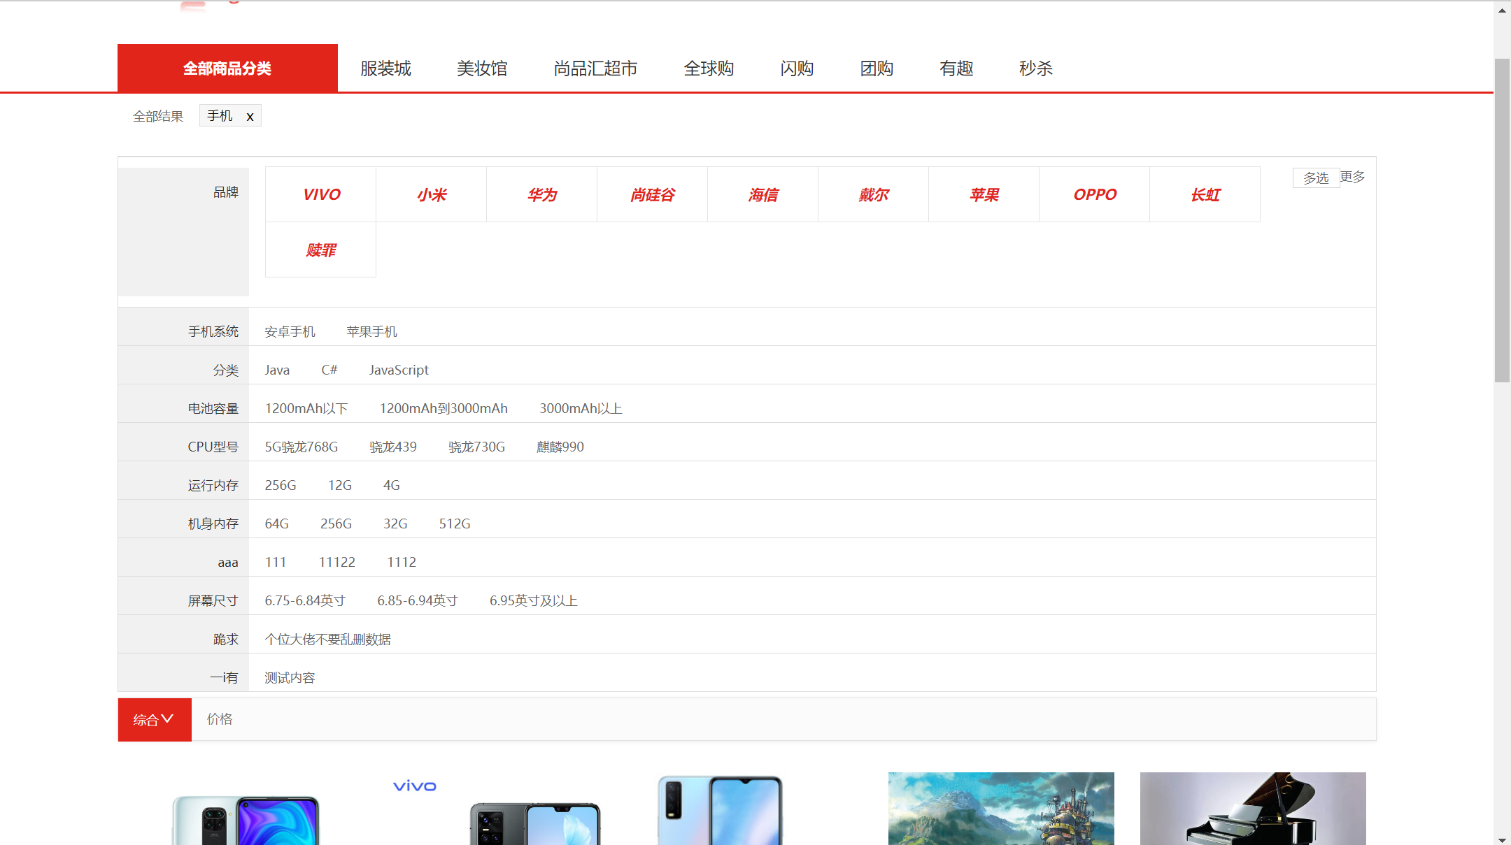
Task: Select the JavaScript category filter
Action: point(398,370)
